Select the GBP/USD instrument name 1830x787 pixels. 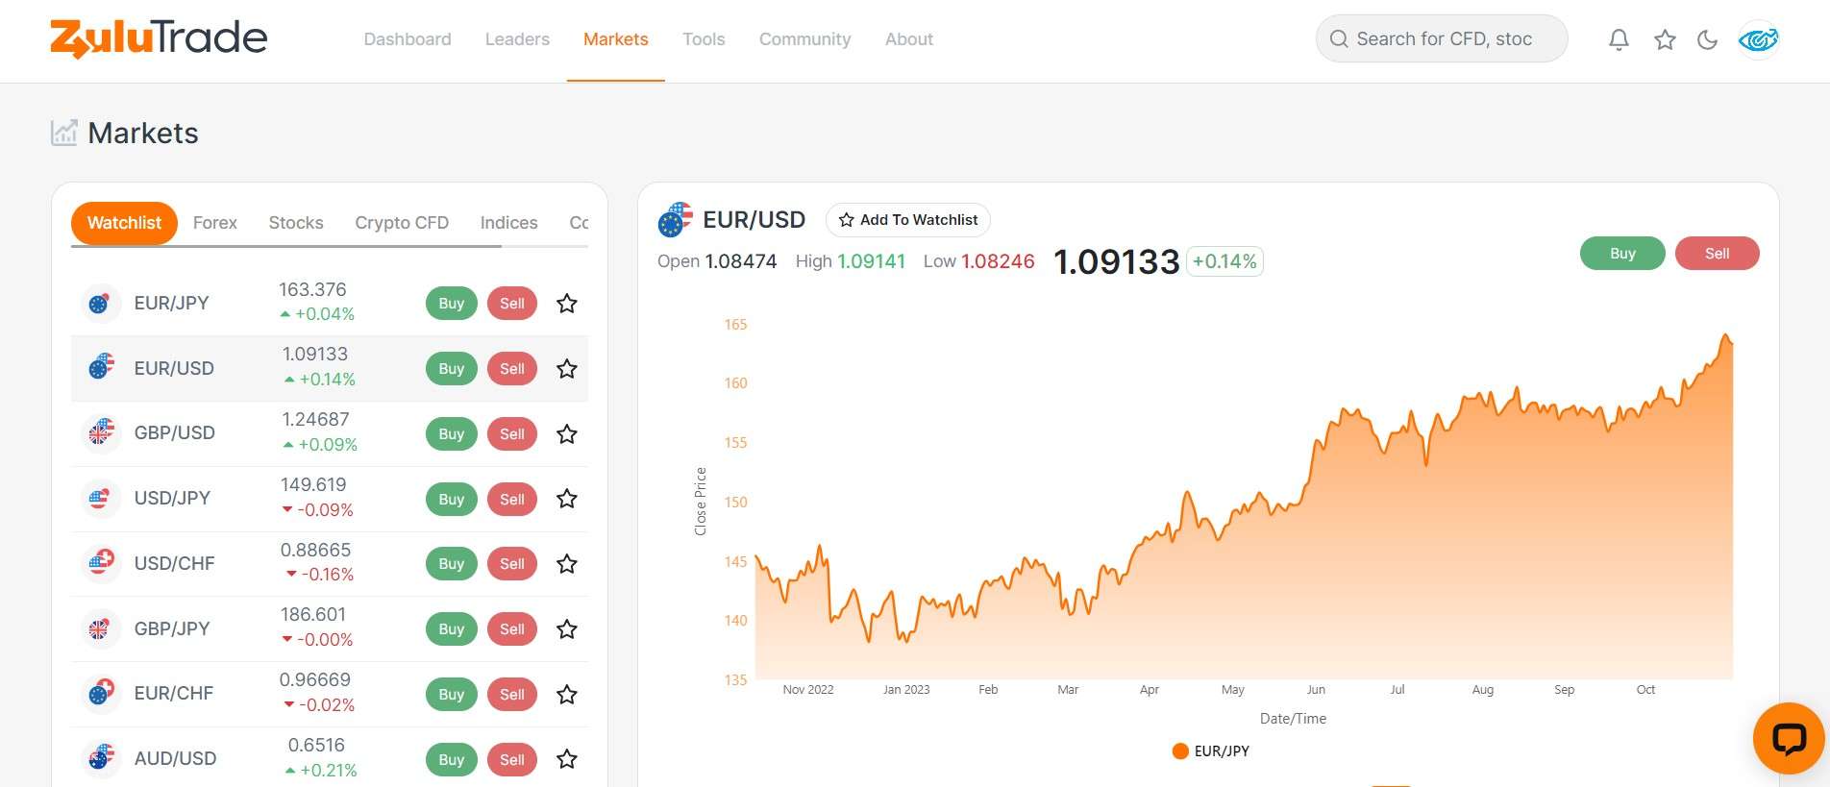pos(174,433)
